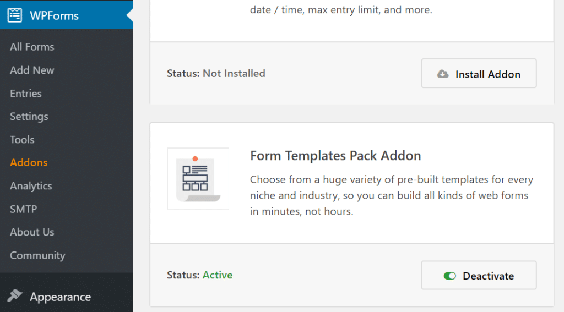
Task: Click the Form Templates Pack Addon thumbnail
Action: (x=198, y=179)
